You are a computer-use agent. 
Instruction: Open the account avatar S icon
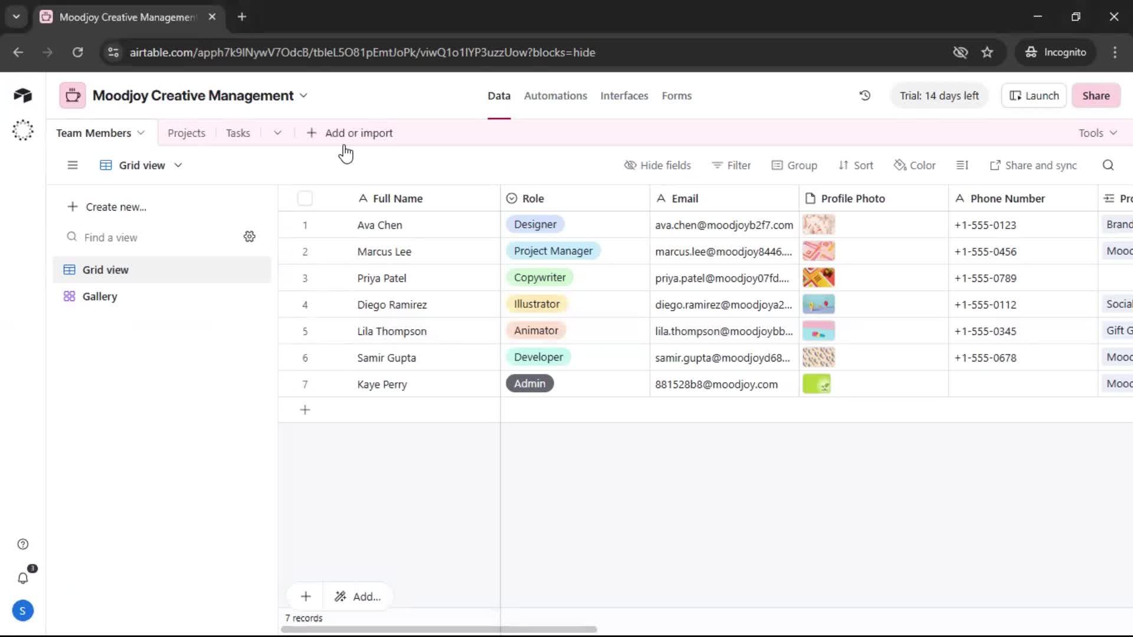pos(22,611)
